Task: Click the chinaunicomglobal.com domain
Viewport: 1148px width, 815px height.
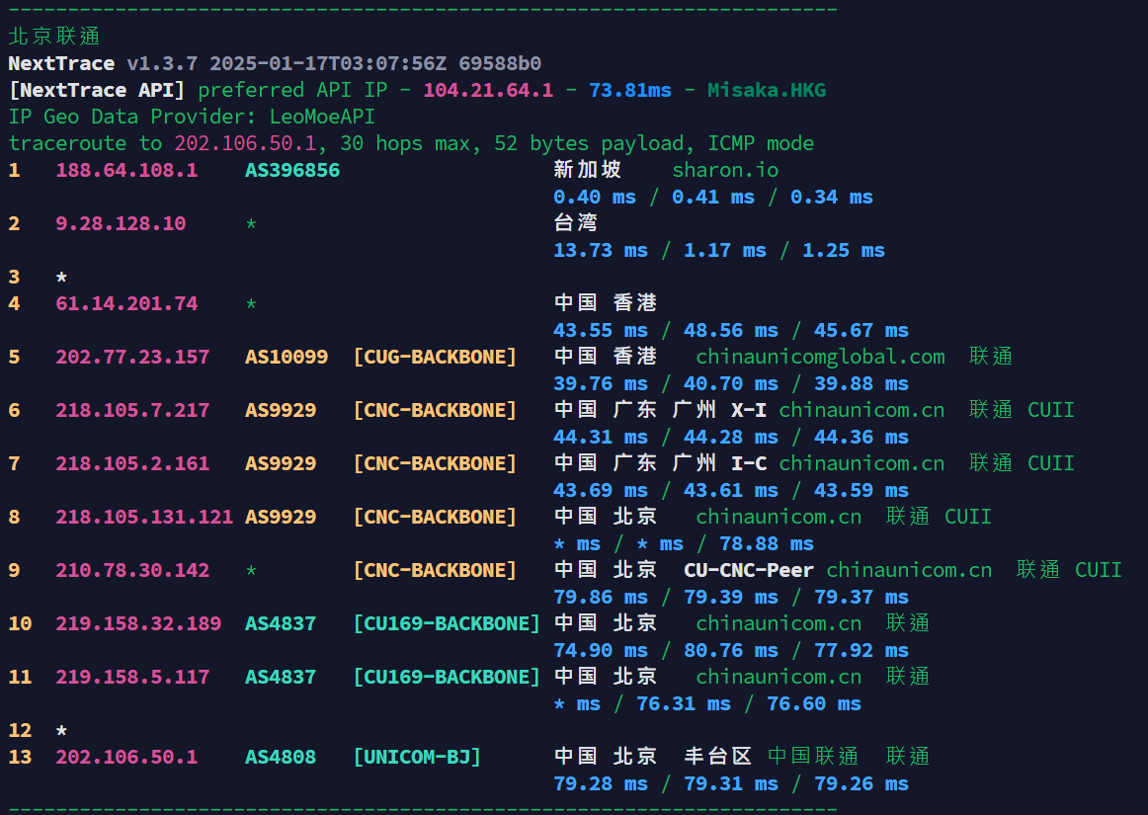Action: pyautogui.click(x=820, y=357)
